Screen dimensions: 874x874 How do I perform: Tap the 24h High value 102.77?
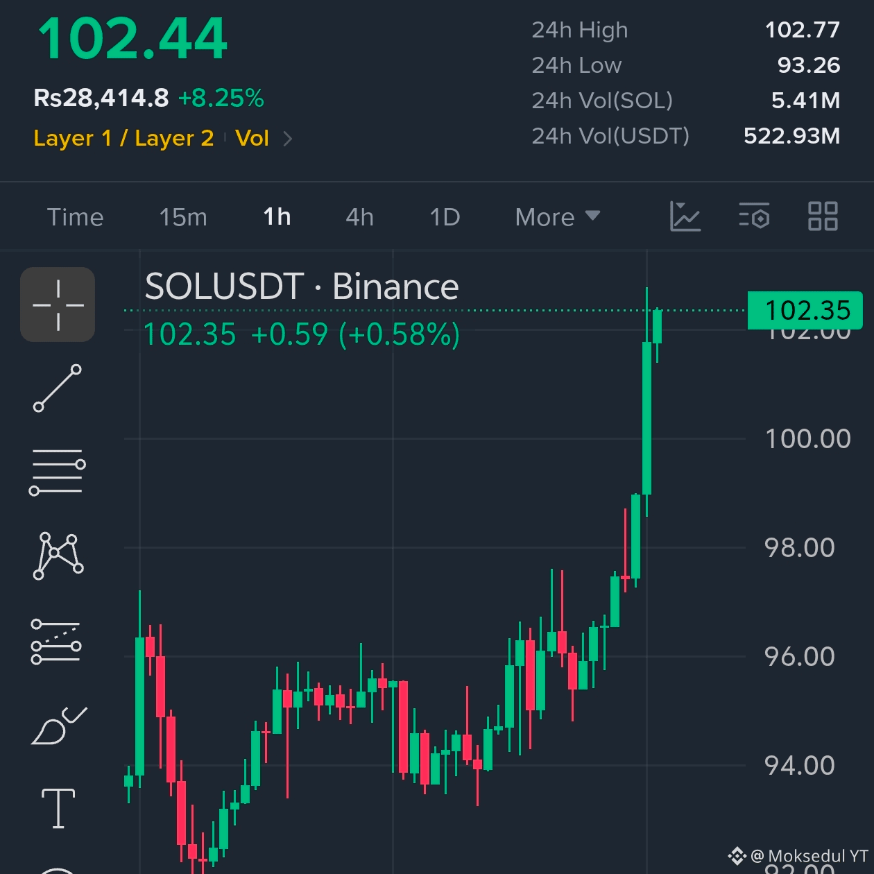pyautogui.click(x=803, y=30)
